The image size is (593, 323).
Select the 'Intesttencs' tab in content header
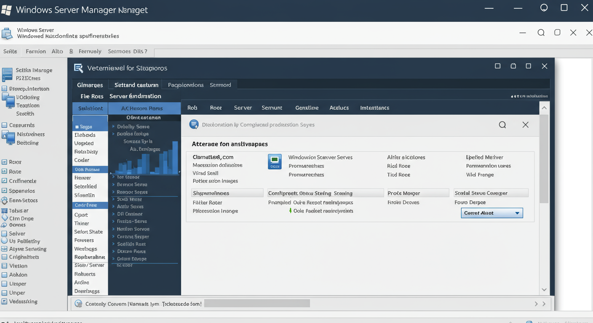(x=374, y=108)
